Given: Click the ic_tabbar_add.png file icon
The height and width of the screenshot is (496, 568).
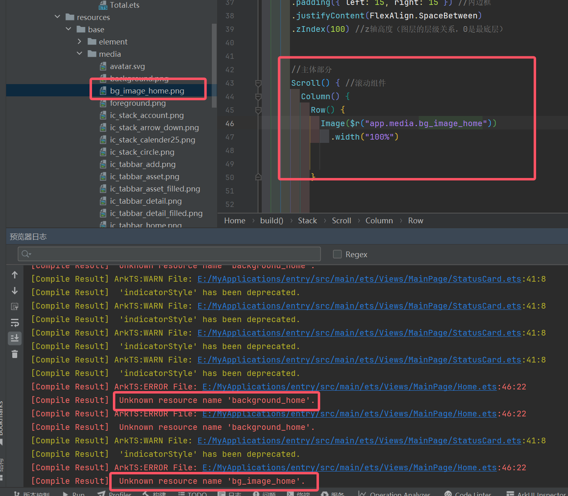Looking at the screenshot, I should pos(103,164).
